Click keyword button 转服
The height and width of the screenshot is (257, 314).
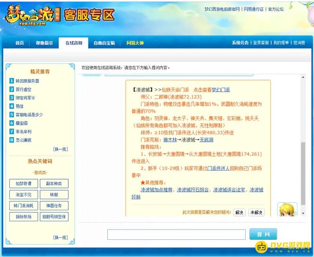(54, 195)
